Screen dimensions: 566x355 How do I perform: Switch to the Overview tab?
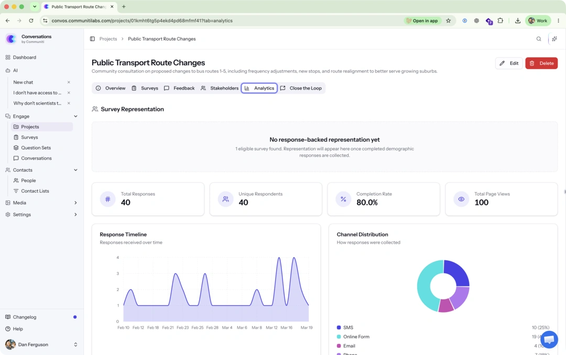111,88
